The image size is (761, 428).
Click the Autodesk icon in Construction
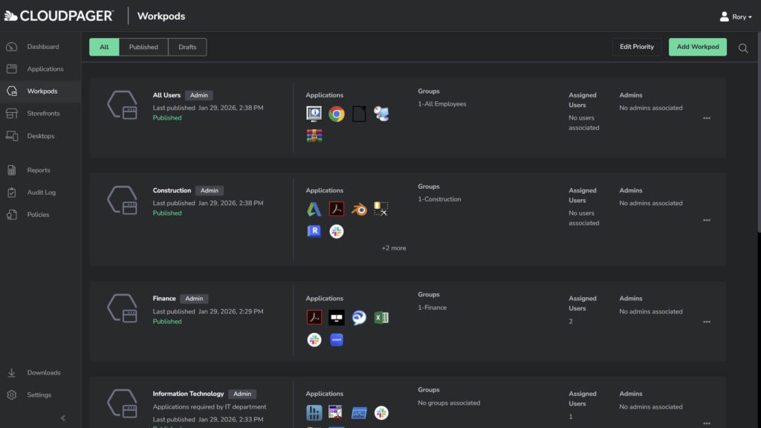(314, 209)
